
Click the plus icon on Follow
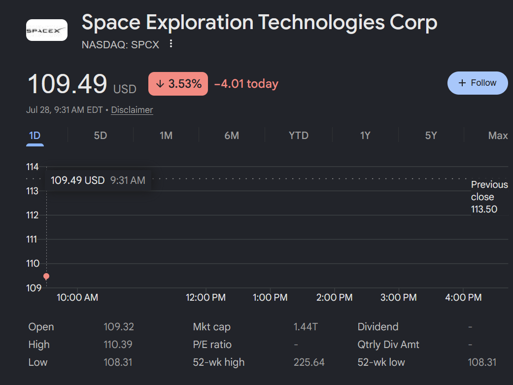pos(462,83)
